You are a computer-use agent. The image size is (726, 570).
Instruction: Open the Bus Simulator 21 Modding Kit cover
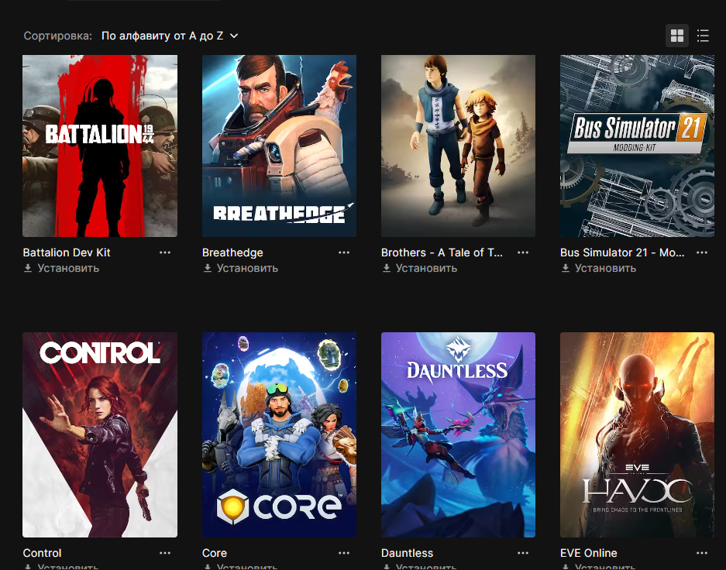(x=637, y=146)
